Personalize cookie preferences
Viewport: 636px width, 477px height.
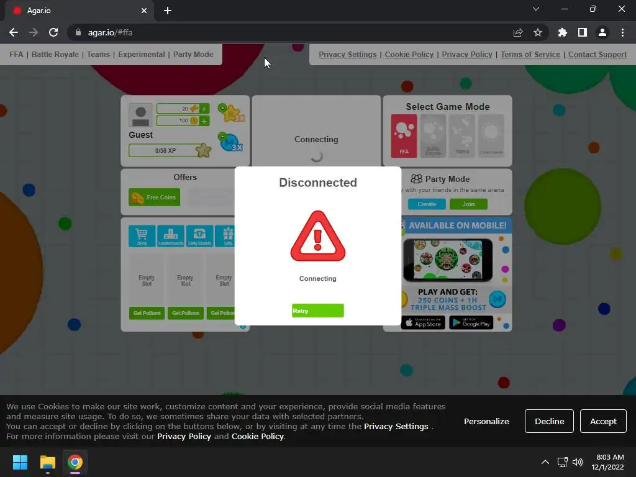[x=486, y=421]
